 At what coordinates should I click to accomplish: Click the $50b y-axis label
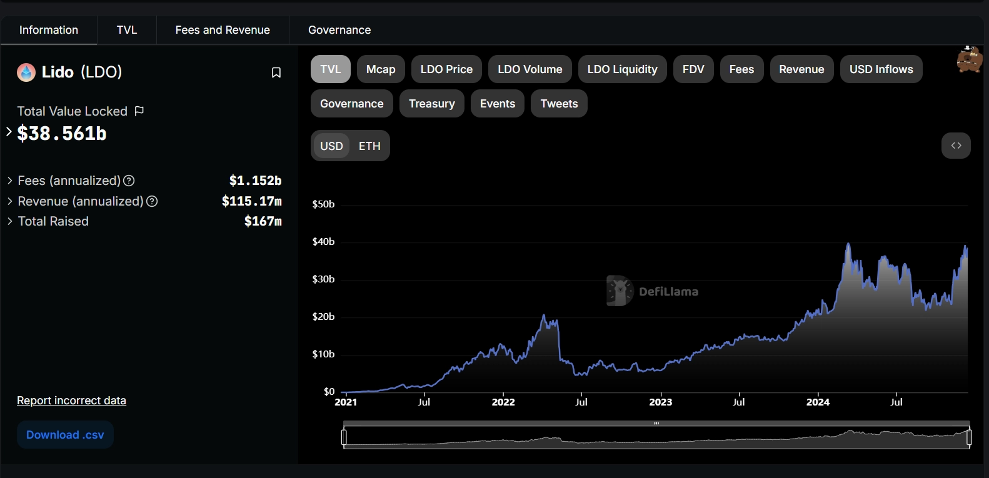(x=323, y=204)
